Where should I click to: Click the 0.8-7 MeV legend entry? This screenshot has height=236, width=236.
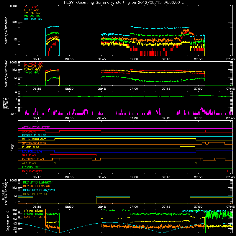32,69
